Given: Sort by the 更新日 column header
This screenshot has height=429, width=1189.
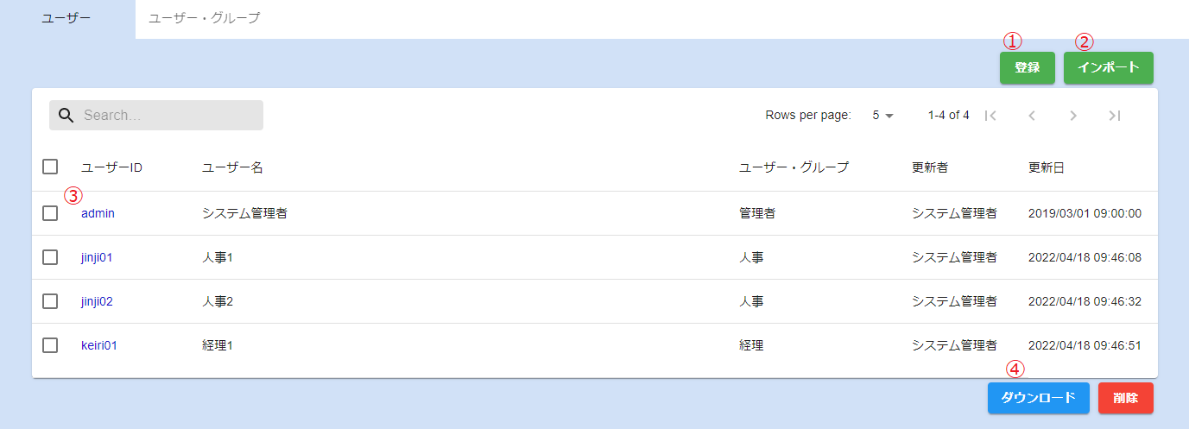Looking at the screenshot, I should [1046, 167].
